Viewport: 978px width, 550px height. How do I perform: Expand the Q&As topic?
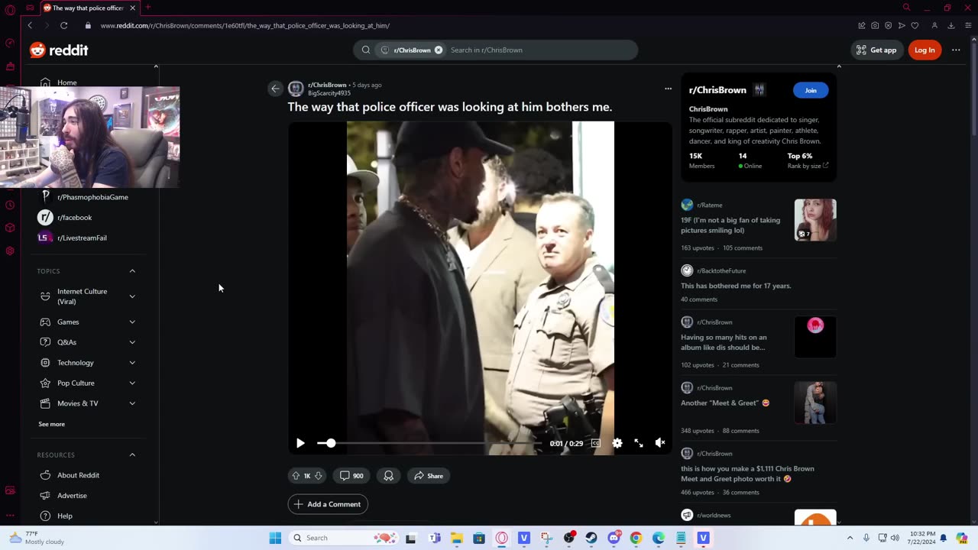[132, 342]
